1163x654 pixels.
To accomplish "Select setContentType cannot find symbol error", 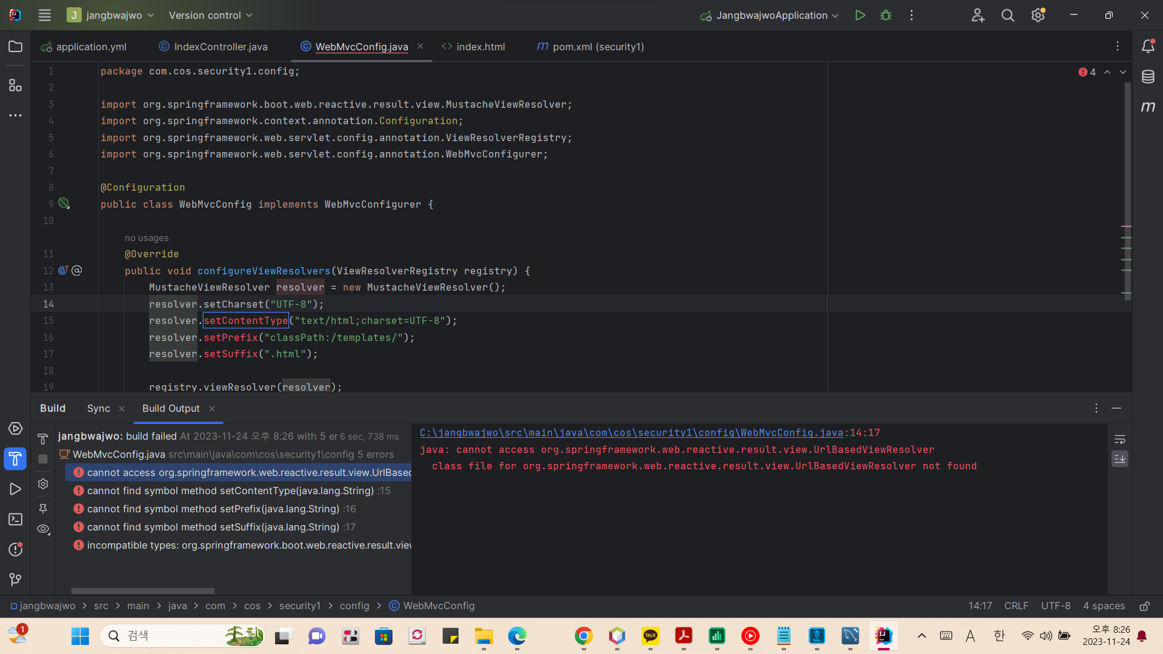I will click(239, 491).
